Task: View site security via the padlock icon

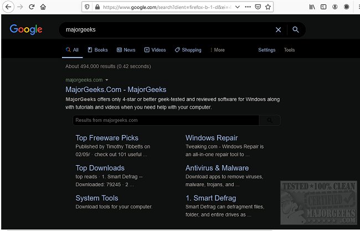Action: 97,7
